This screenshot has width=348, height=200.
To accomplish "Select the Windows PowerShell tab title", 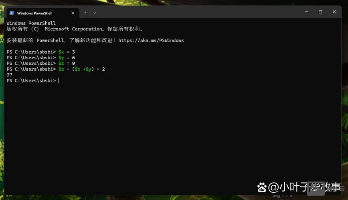I will click(x=34, y=13).
